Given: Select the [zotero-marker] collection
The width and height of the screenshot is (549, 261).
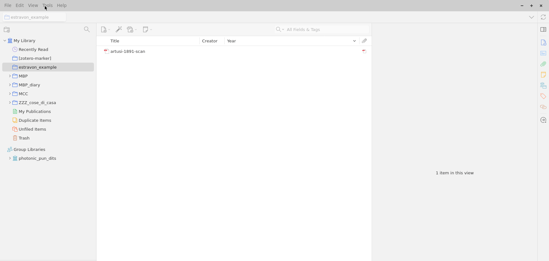Looking at the screenshot, I should coord(35,58).
